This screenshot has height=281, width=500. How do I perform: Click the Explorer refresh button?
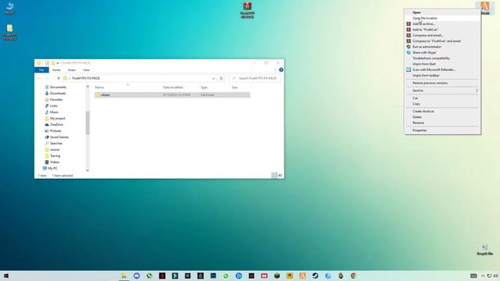(x=221, y=78)
